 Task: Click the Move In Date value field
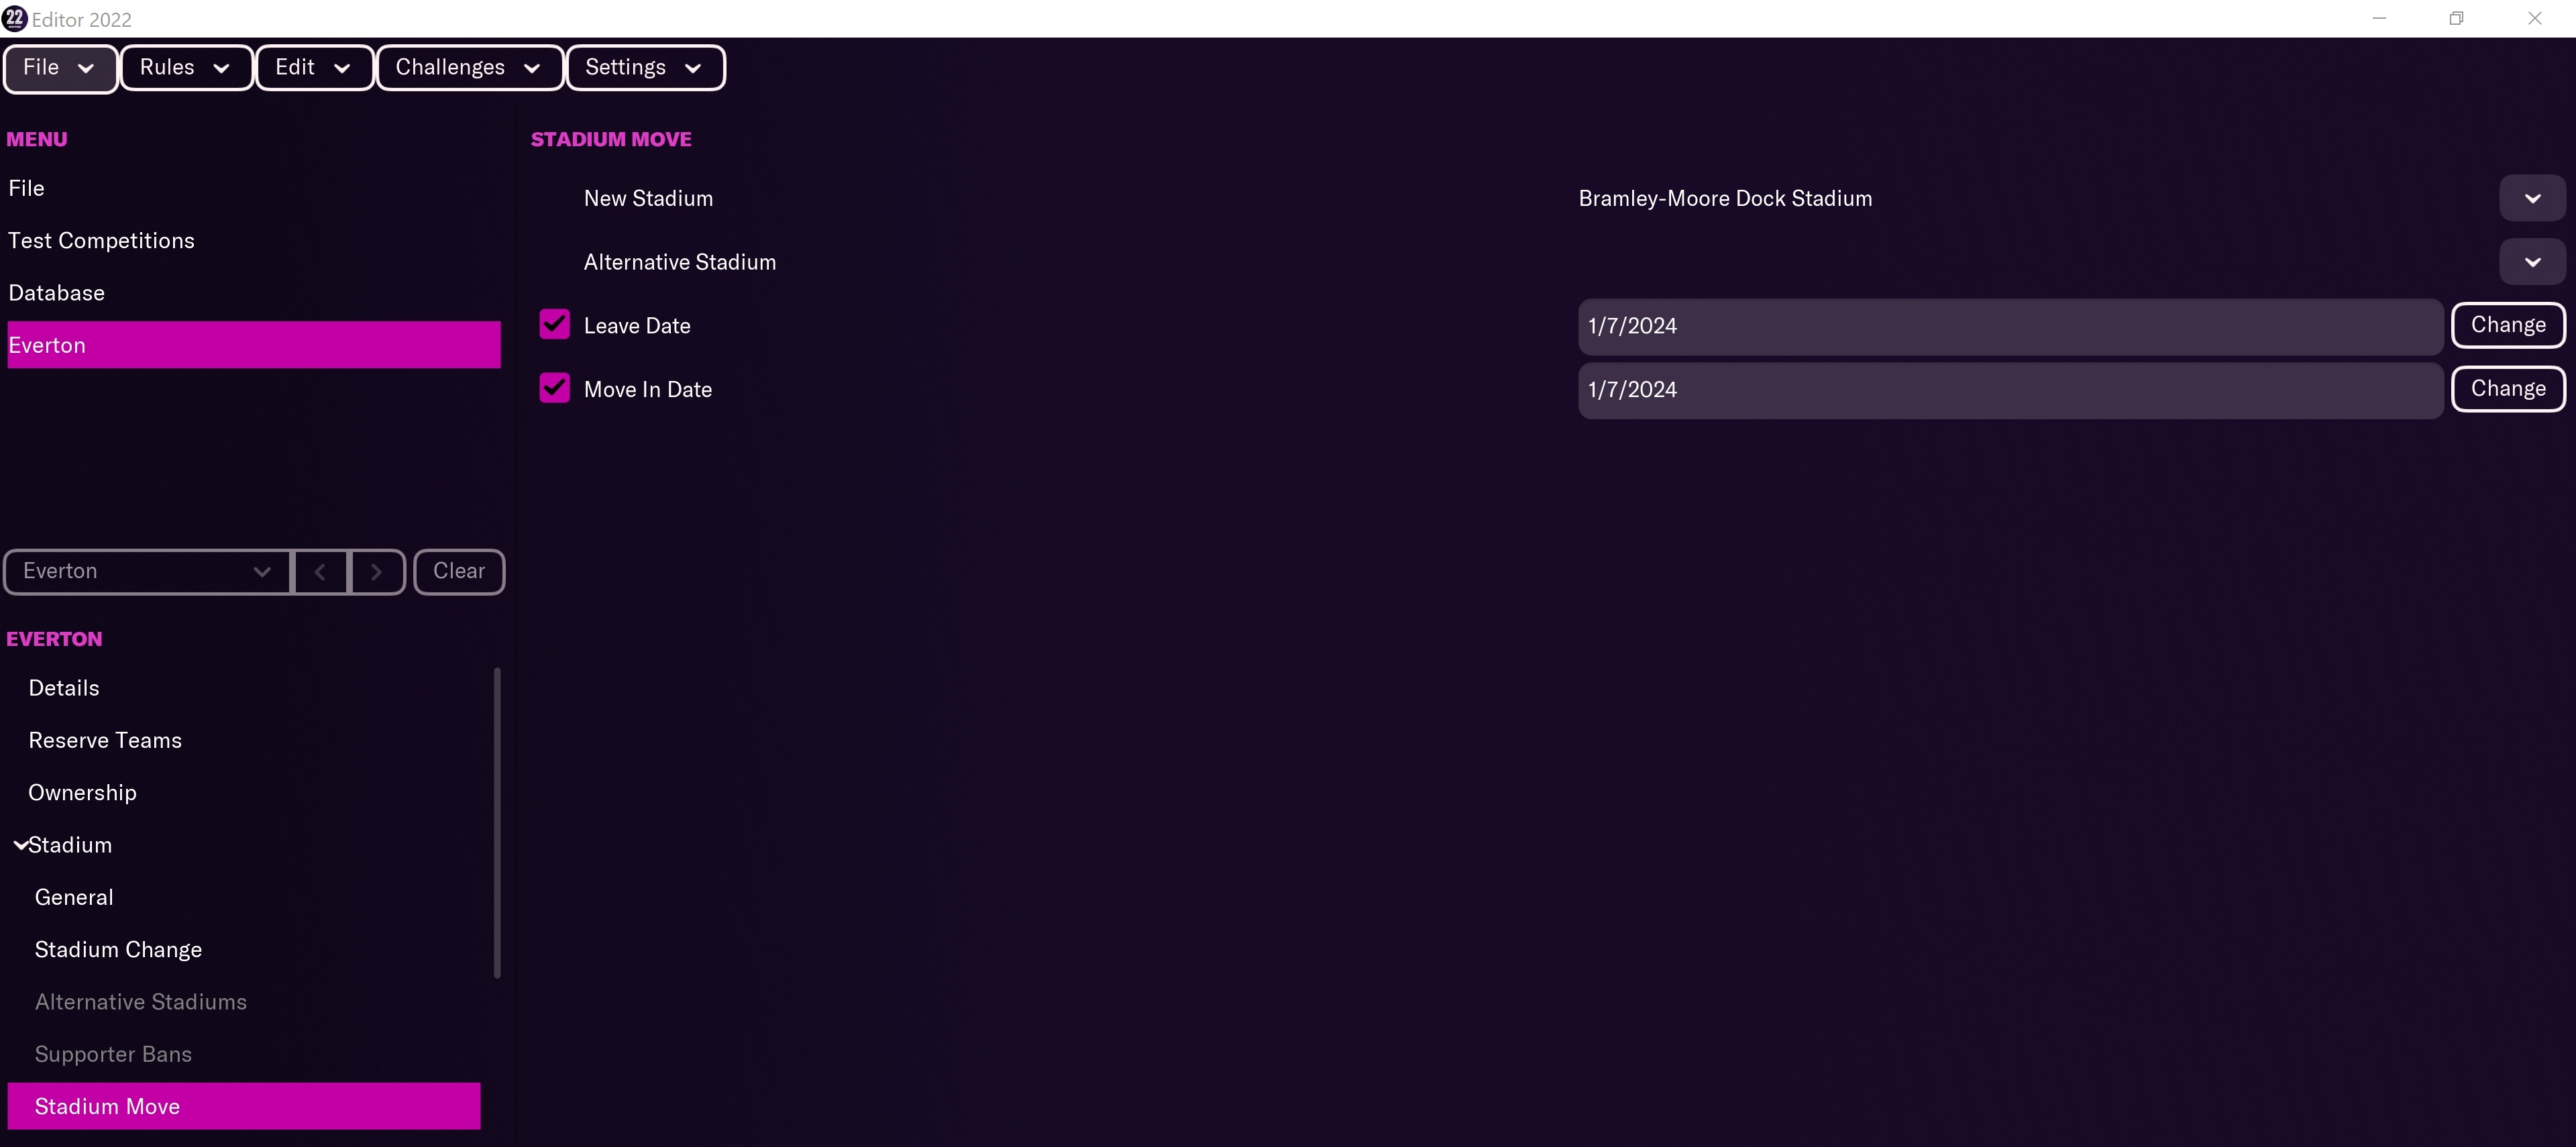click(2010, 390)
